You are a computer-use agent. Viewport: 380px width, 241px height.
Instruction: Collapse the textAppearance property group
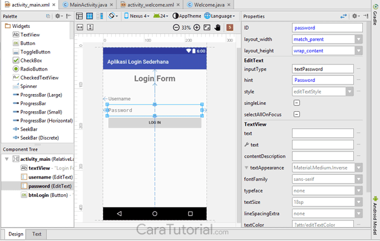pyautogui.click(x=246, y=168)
